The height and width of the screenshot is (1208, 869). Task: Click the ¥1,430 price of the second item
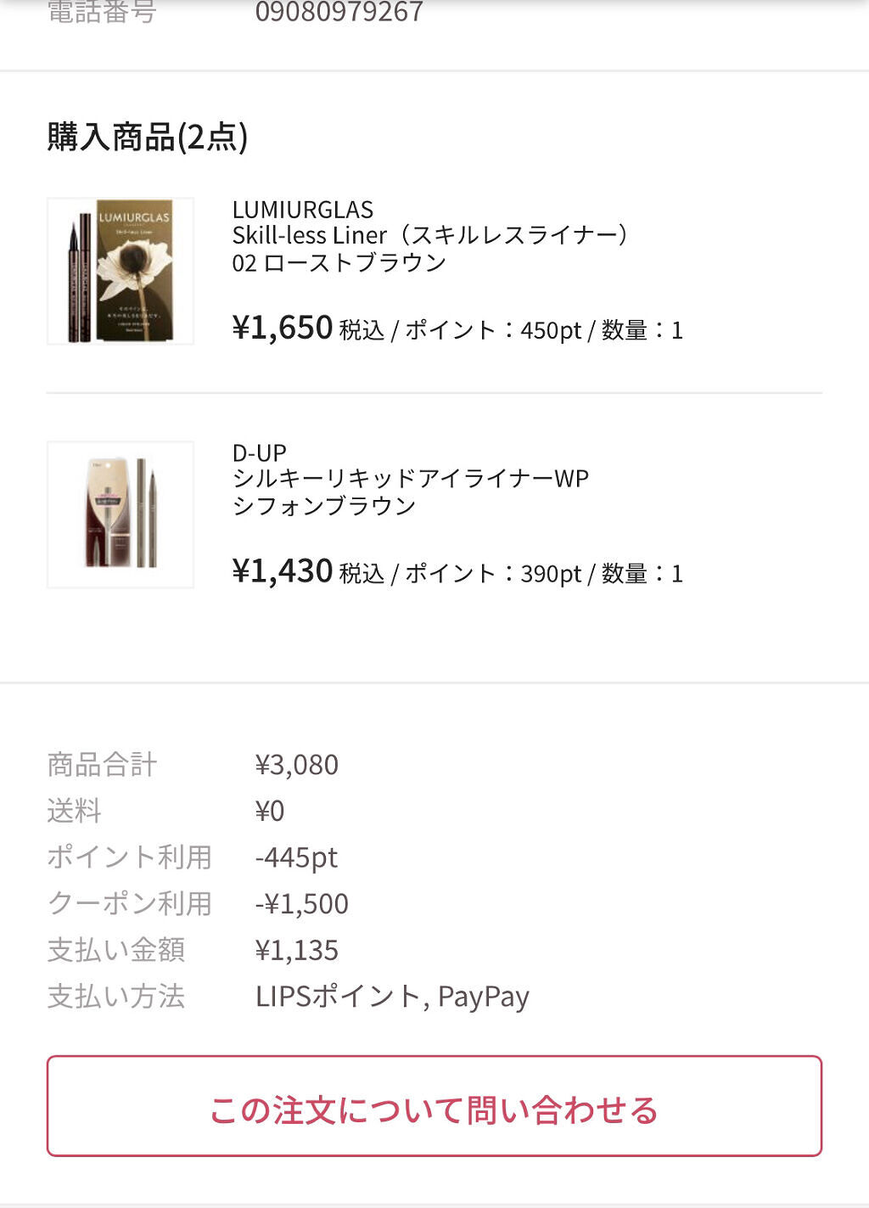[x=283, y=571]
